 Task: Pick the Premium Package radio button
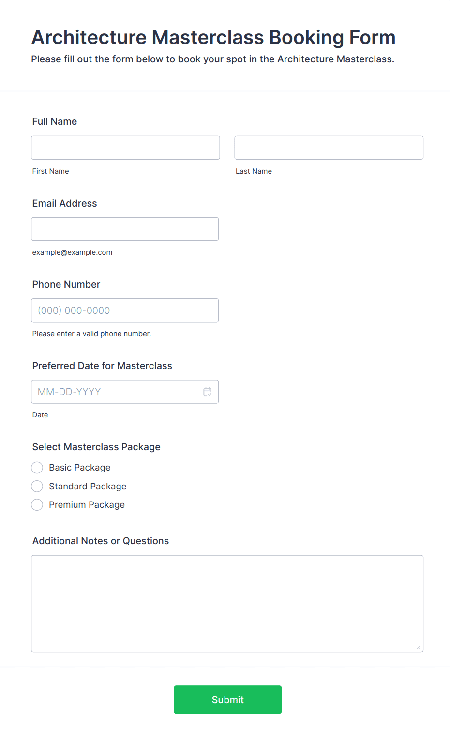(37, 505)
